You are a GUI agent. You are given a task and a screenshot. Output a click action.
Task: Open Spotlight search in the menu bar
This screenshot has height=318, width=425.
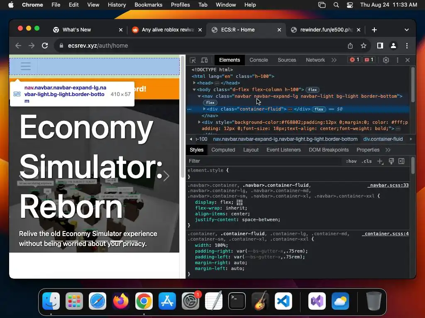coord(336,5)
